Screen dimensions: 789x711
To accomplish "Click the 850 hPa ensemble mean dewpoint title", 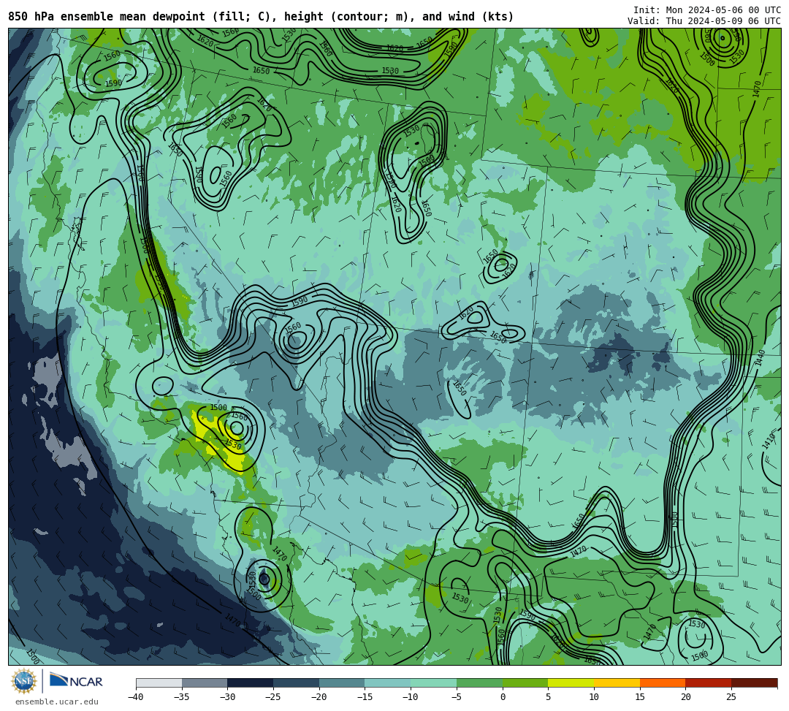I will tap(261, 17).
